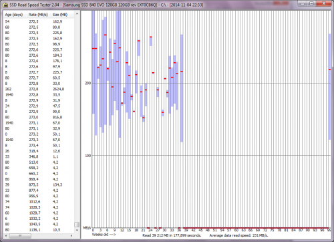Image resolution: width=334 pixels, height=242 pixels.
Task: Select the row with size 816,8 MB
Action: [39, 117]
